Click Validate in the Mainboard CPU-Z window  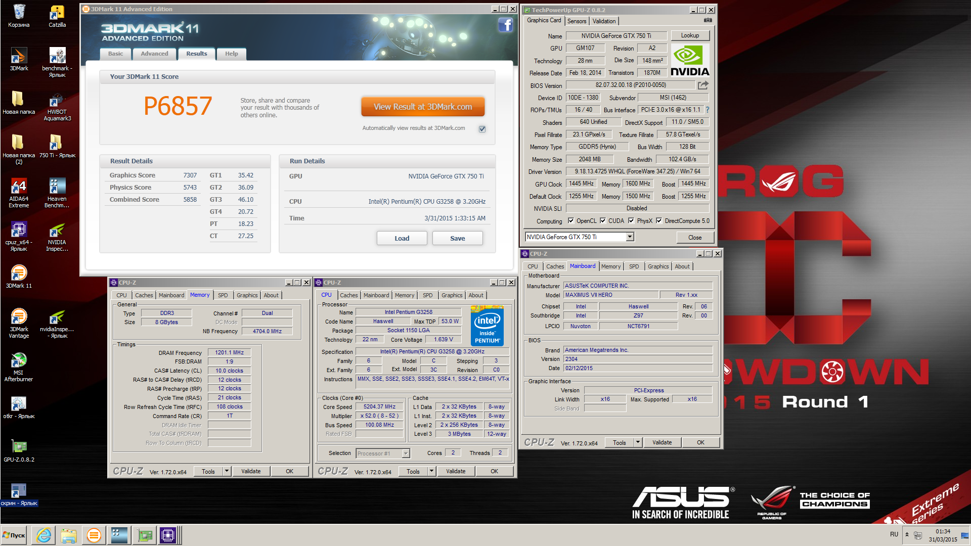pos(662,442)
